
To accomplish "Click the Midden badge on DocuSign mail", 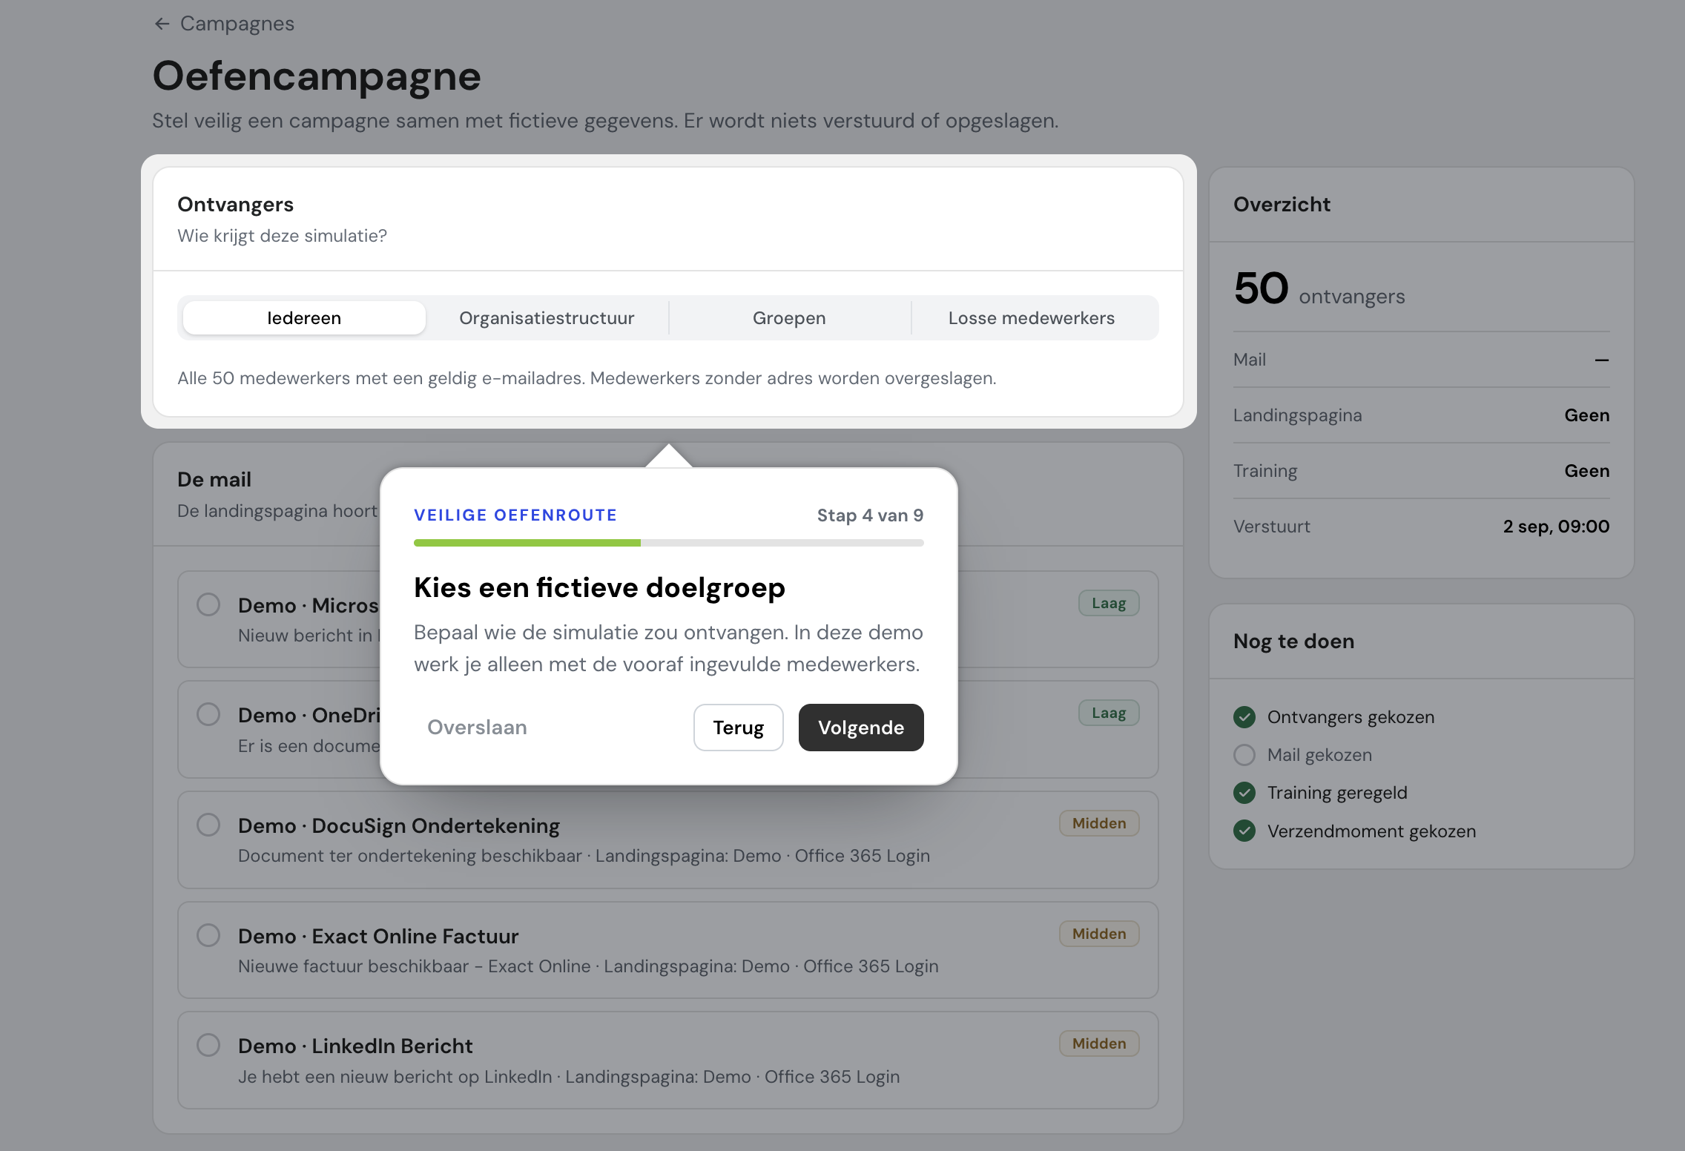I will click(1099, 823).
